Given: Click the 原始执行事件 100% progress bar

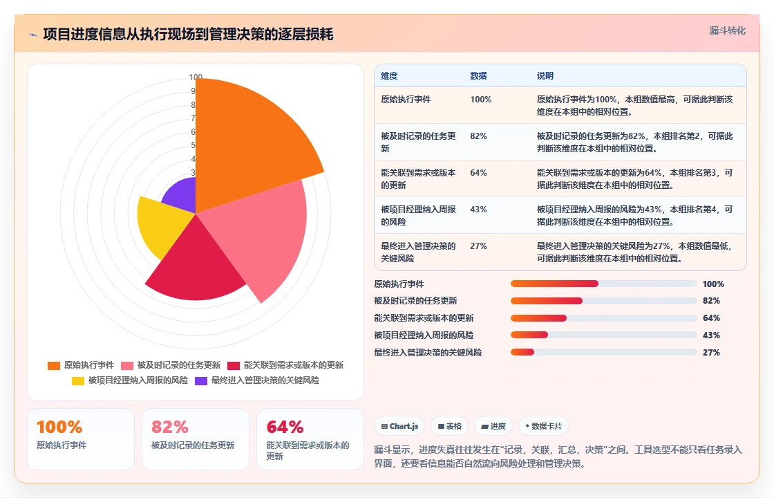Looking at the screenshot, I should pos(604,284).
